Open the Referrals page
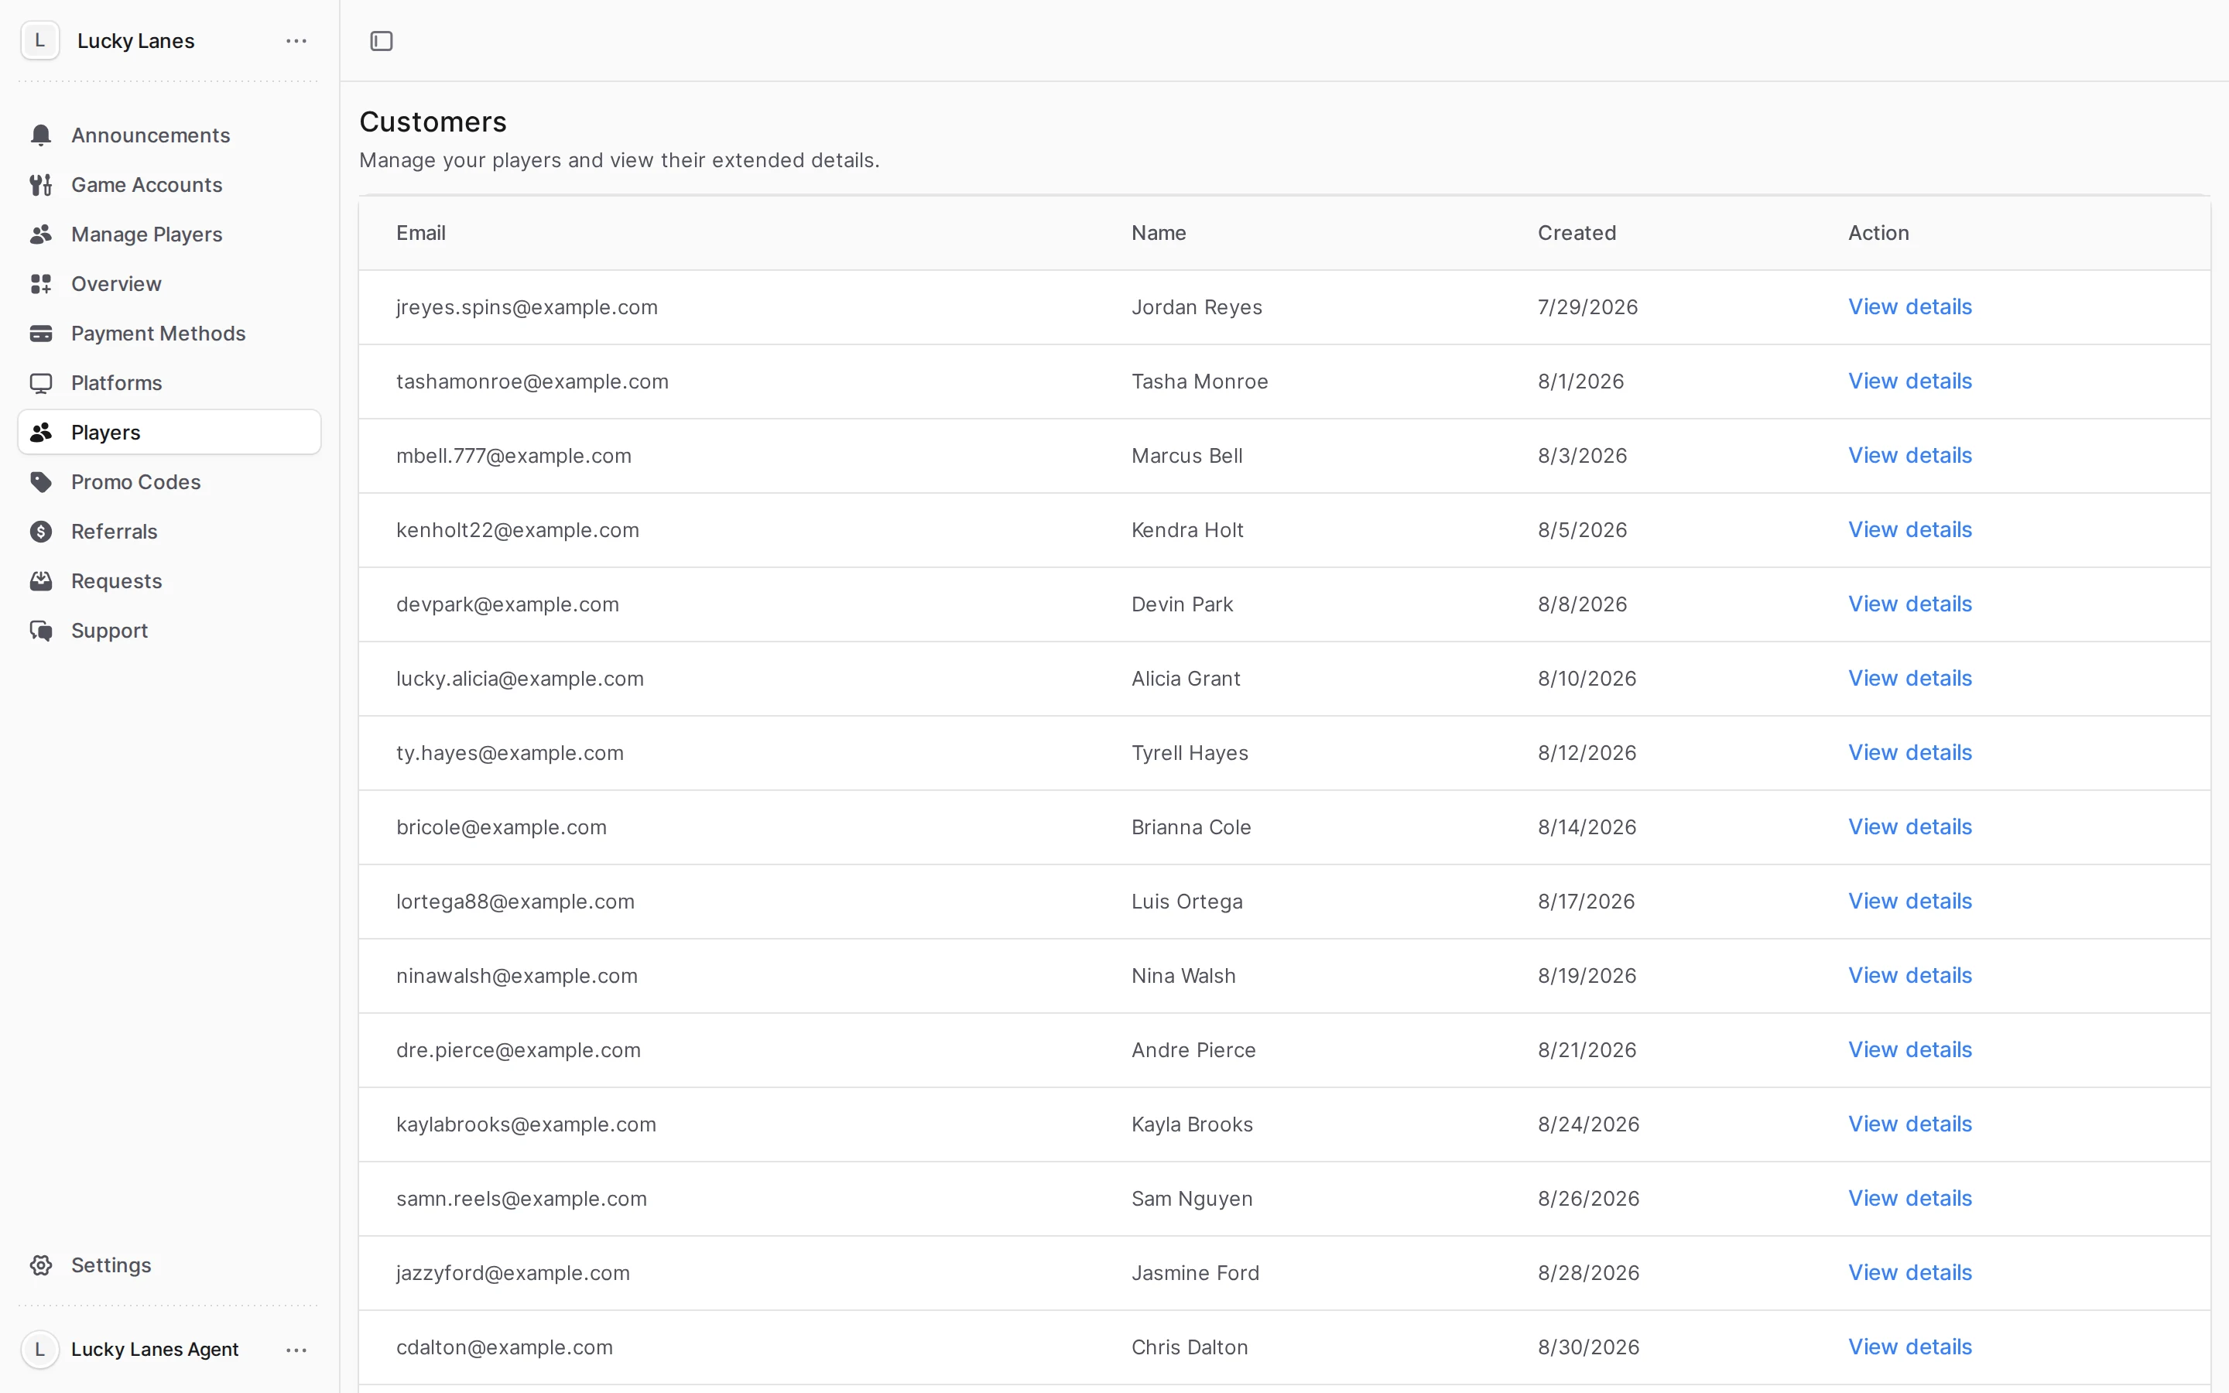Screen dimensions: 2229x1393 coord(169,532)
